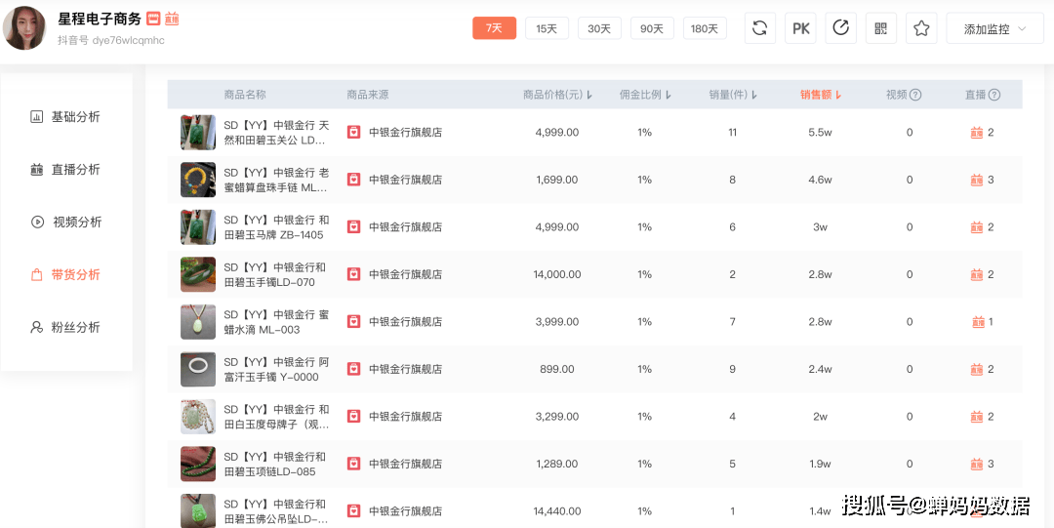The height and width of the screenshot is (528, 1054).
Task: Open the PK comparison tool
Action: 801,28
